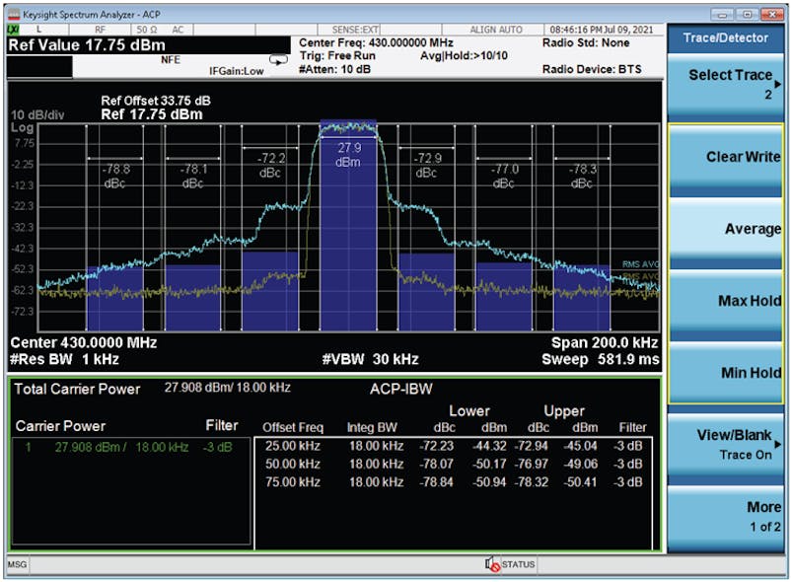This screenshot has width=792, height=582.
Task: Click the MSG indicator in the status bar
Action: (18, 564)
